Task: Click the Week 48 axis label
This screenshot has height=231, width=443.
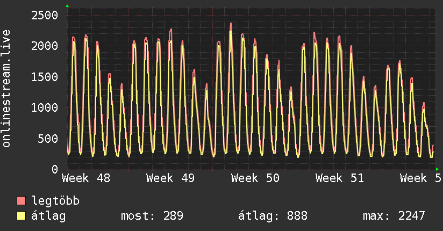Action: click(86, 178)
